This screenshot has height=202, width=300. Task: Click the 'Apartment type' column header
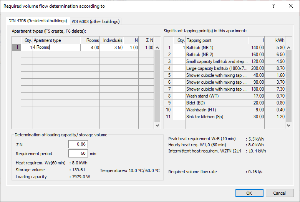click(x=56, y=40)
